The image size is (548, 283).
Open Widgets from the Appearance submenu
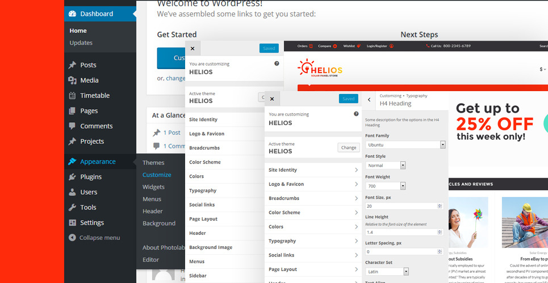pyautogui.click(x=153, y=187)
